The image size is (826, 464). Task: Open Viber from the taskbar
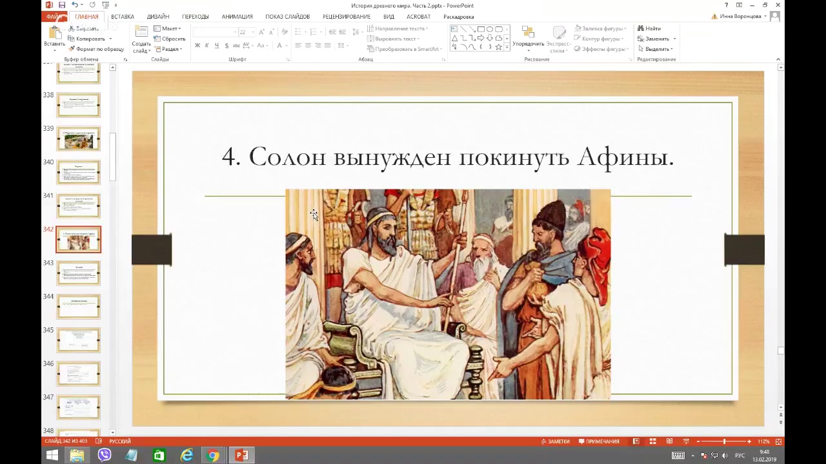104,456
